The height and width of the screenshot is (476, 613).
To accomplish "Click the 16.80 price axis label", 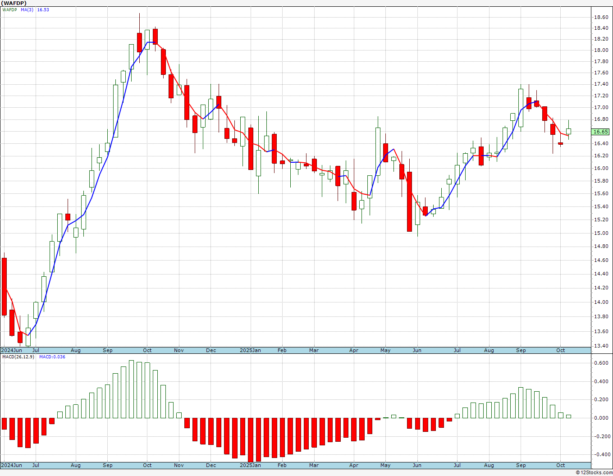I will pyautogui.click(x=600, y=119).
